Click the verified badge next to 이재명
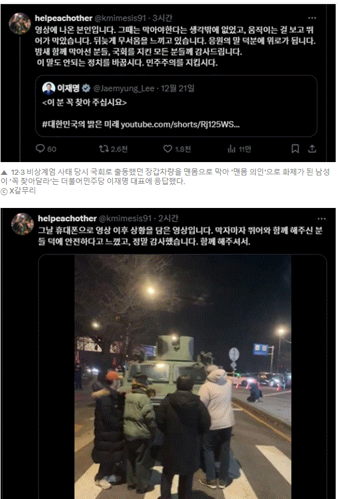338x499 pixels. point(86,88)
